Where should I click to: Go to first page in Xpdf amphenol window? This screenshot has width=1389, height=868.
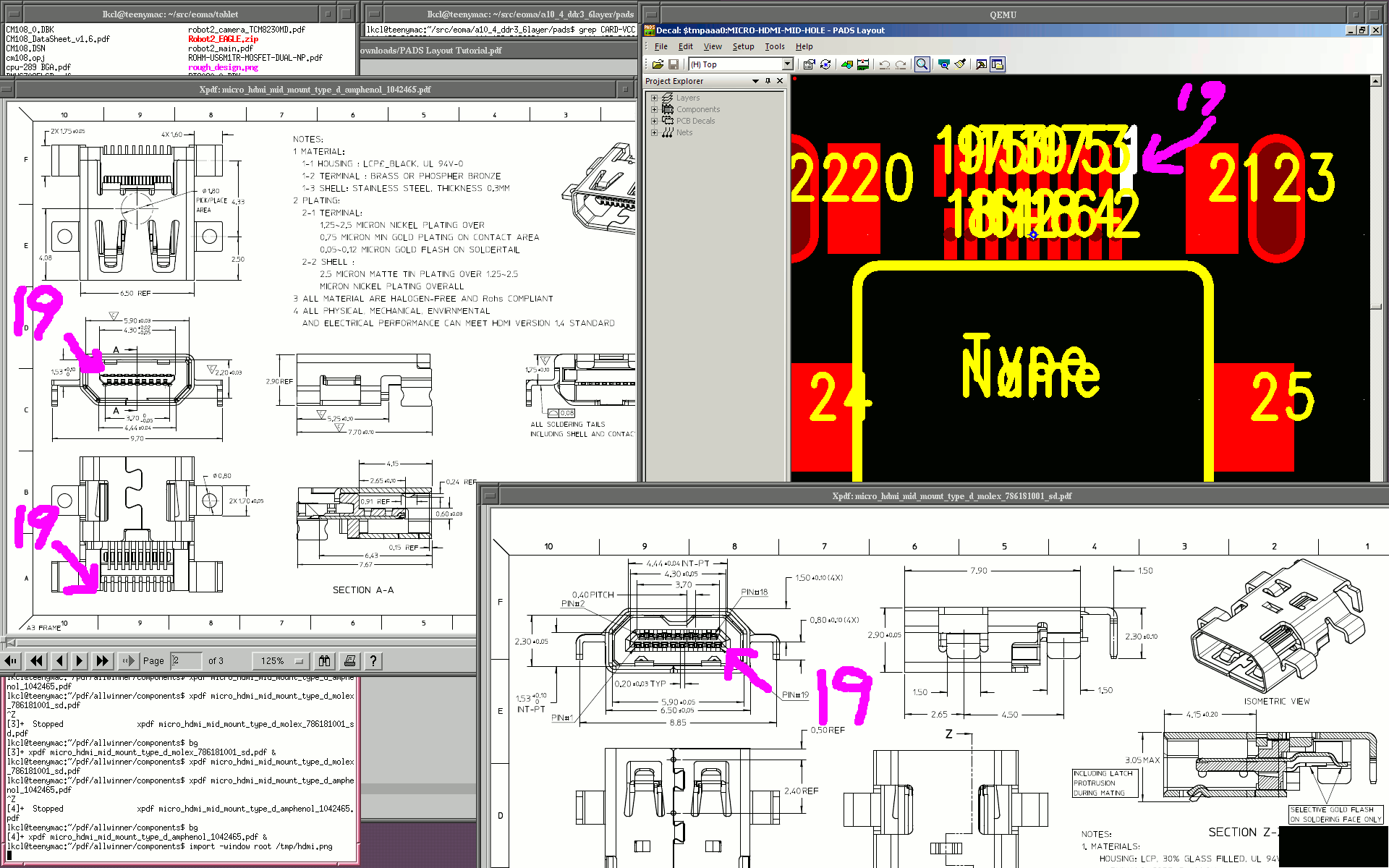(x=12, y=660)
